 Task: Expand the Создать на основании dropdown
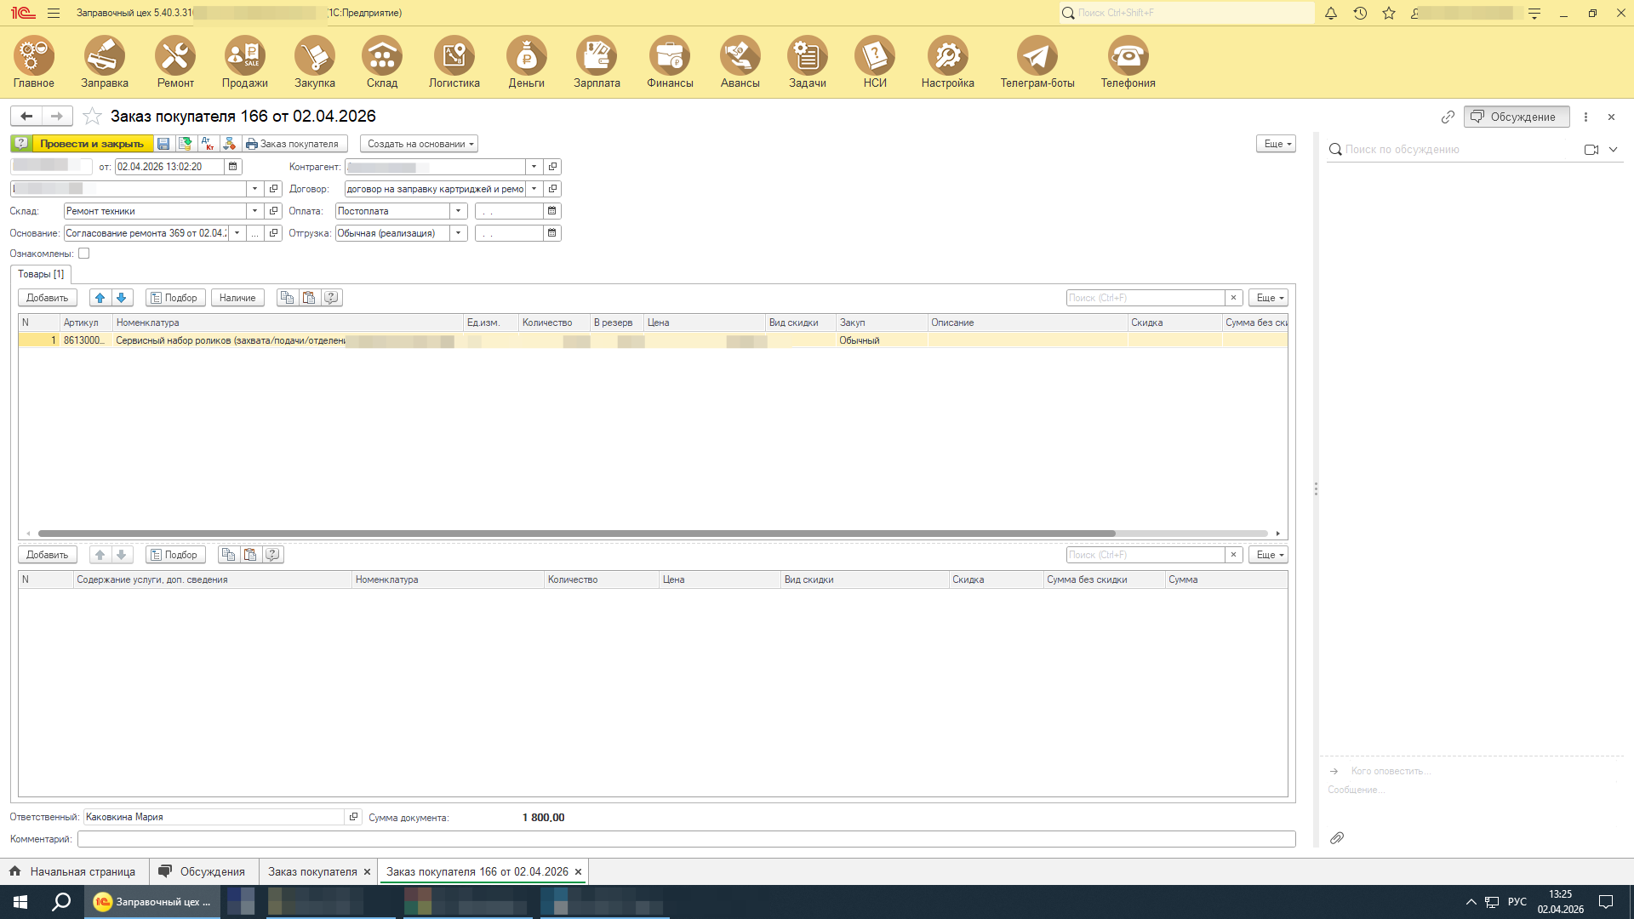[x=420, y=144]
